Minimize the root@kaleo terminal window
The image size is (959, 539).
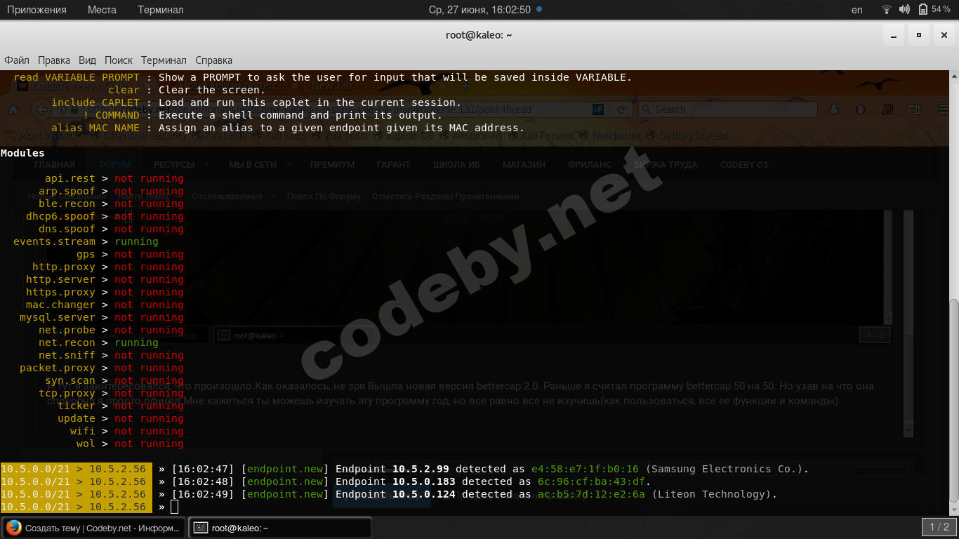pos(893,35)
